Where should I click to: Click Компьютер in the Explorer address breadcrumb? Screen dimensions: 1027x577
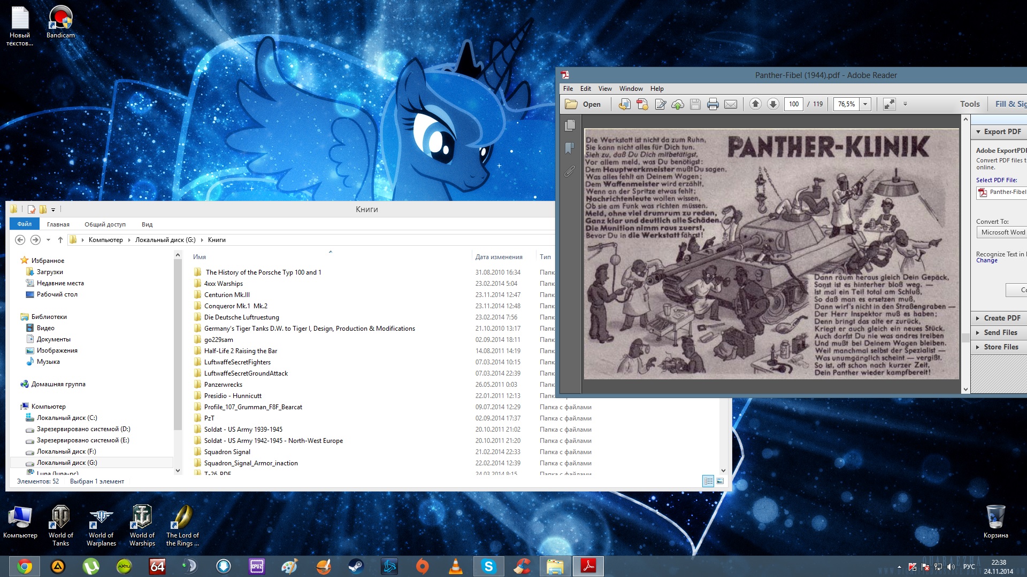point(105,240)
